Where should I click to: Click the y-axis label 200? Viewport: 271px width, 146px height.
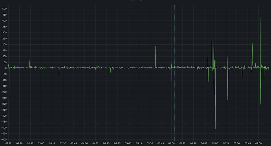point(5,45)
